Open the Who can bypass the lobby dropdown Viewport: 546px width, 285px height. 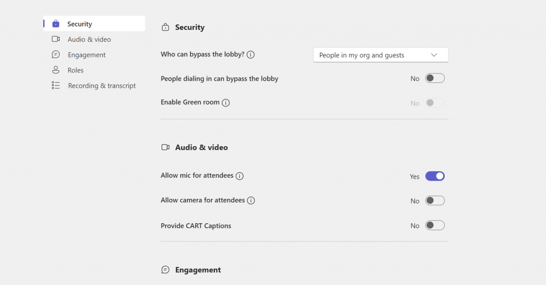[x=380, y=55]
